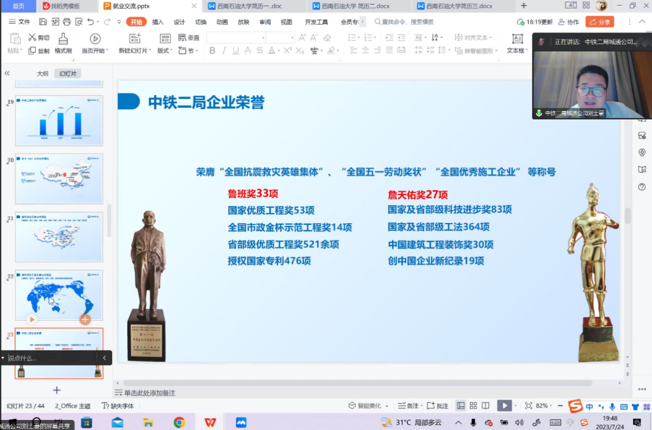The image size is (652, 430).
Task: Decrease font size with the smaller A icon
Action: pos(314,38)
